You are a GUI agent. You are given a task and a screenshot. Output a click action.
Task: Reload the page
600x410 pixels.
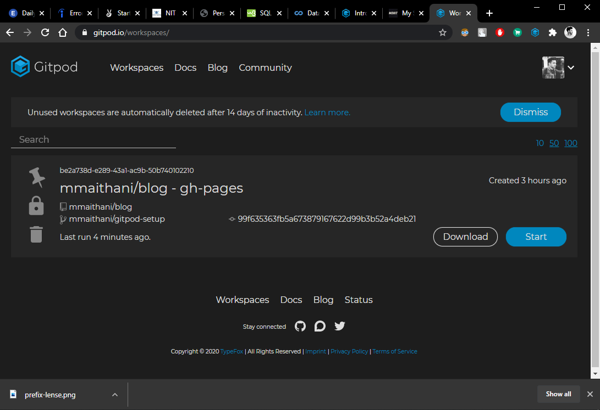click(45, 32)
